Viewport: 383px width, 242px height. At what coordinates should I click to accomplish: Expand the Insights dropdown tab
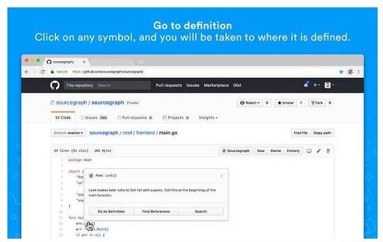(208, 118)
